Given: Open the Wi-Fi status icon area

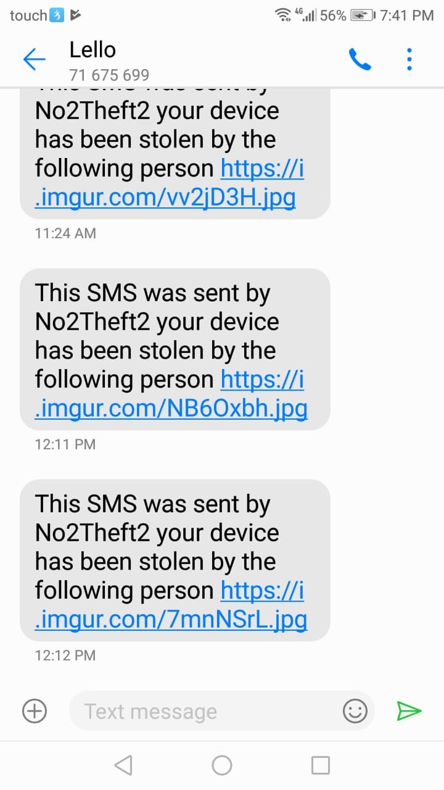Looking at the screenshot, I should pyautogui.click(x=283, y=15).
